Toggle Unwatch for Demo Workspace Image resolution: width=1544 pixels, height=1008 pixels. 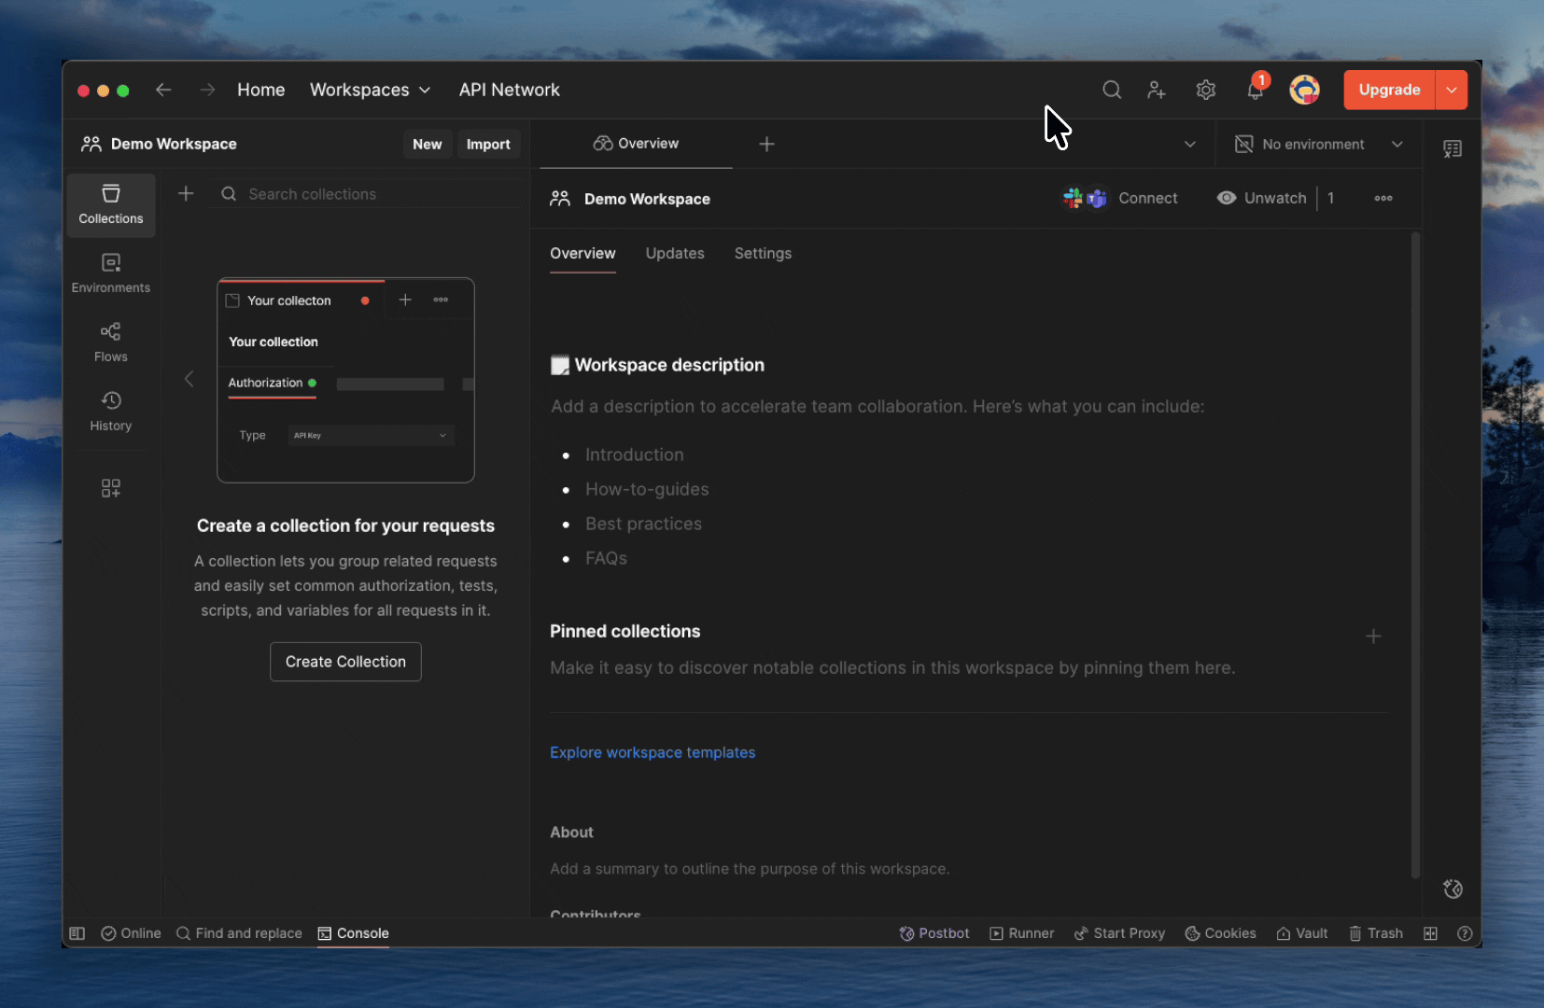click(1261, 198)
